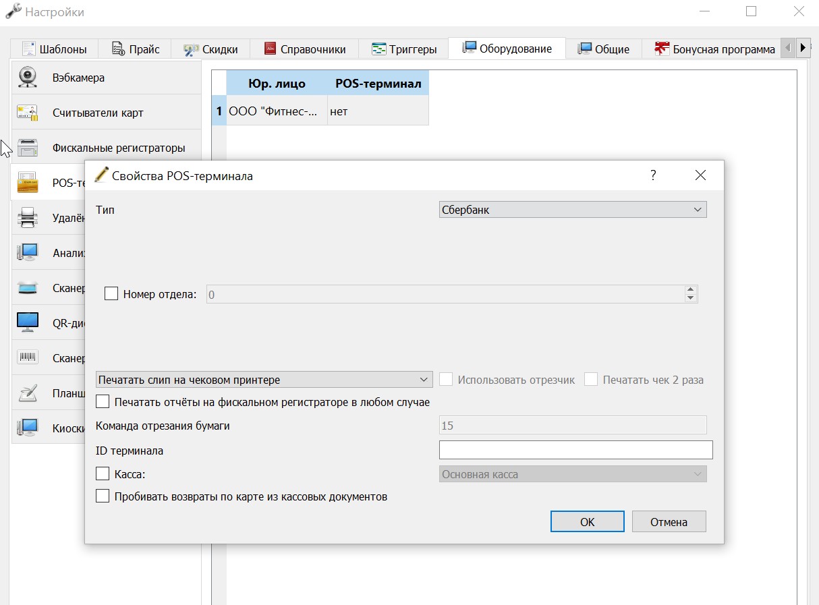Screen dimensions: 819x605
Task: Toggle the Использовать отрезчик checkbox
Action: (x=445, y=380)
